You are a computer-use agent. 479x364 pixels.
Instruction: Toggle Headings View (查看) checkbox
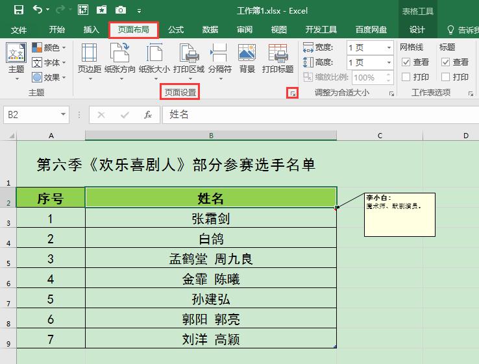(x=445, y=62)
